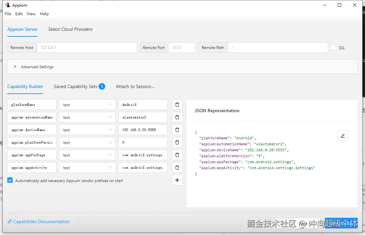Click the "platformName": "Android" JSON line
The width and height of the screenshot is (365, 235).
pyautogui.click(x=227, y=138)
